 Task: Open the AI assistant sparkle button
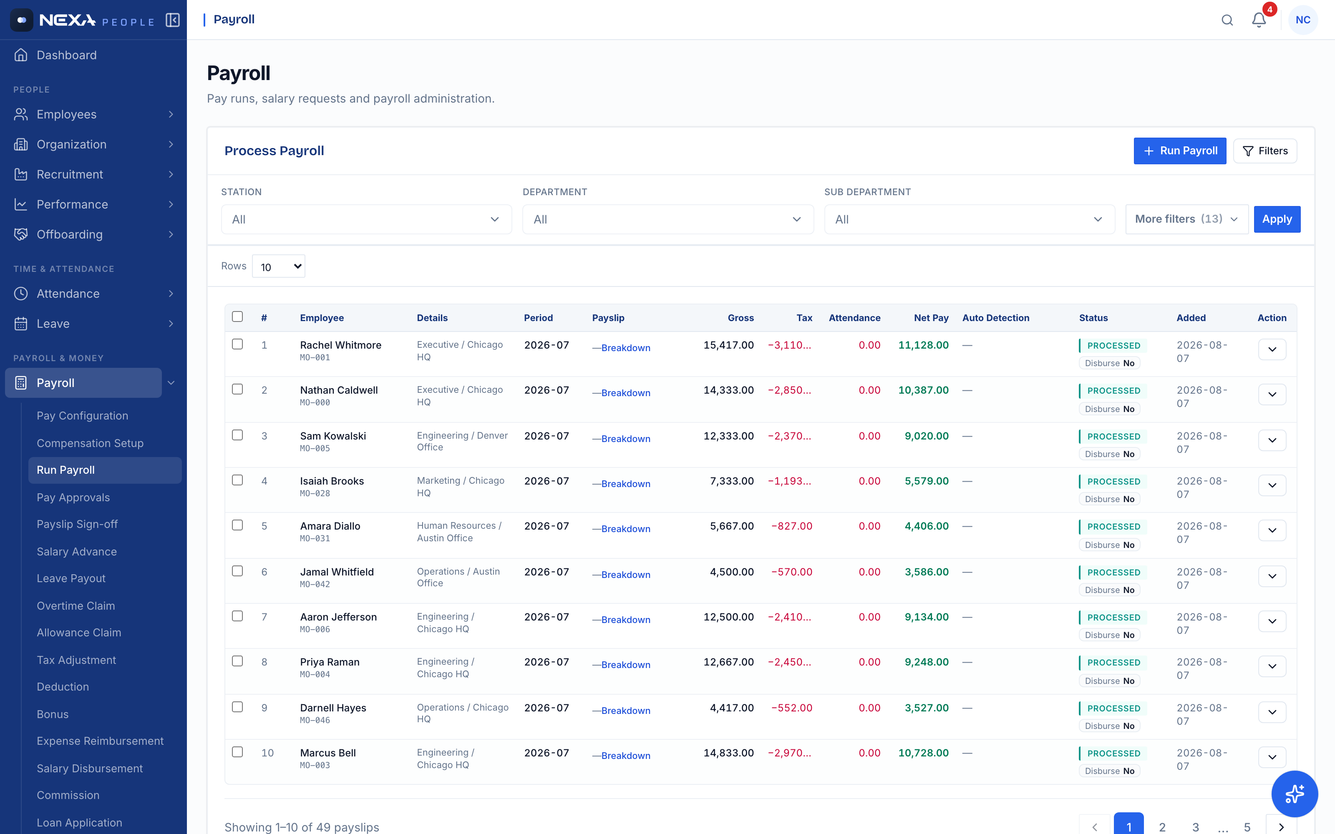point(1294,794)
